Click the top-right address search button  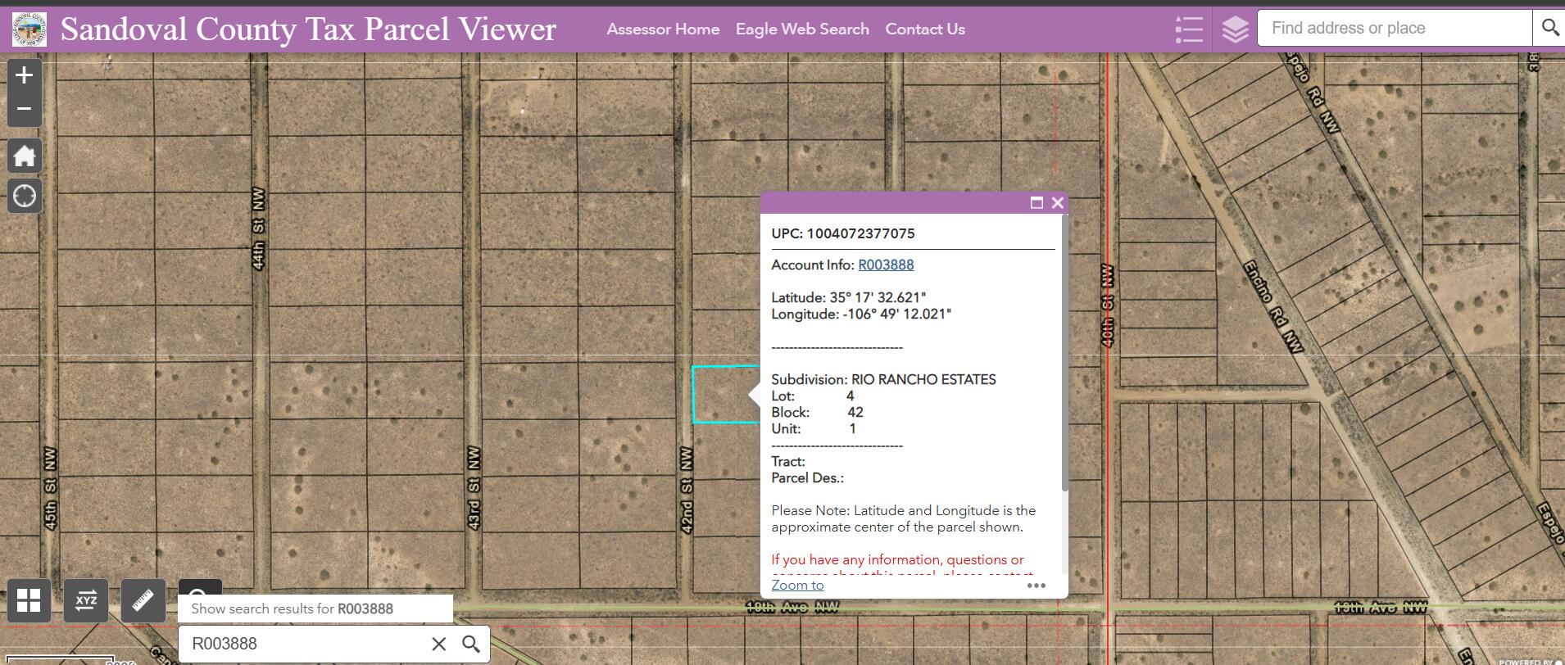[x=1549, y=28]
